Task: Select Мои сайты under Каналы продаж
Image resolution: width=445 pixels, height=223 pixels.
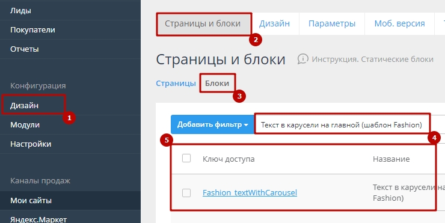Action: tap(31, 201)
